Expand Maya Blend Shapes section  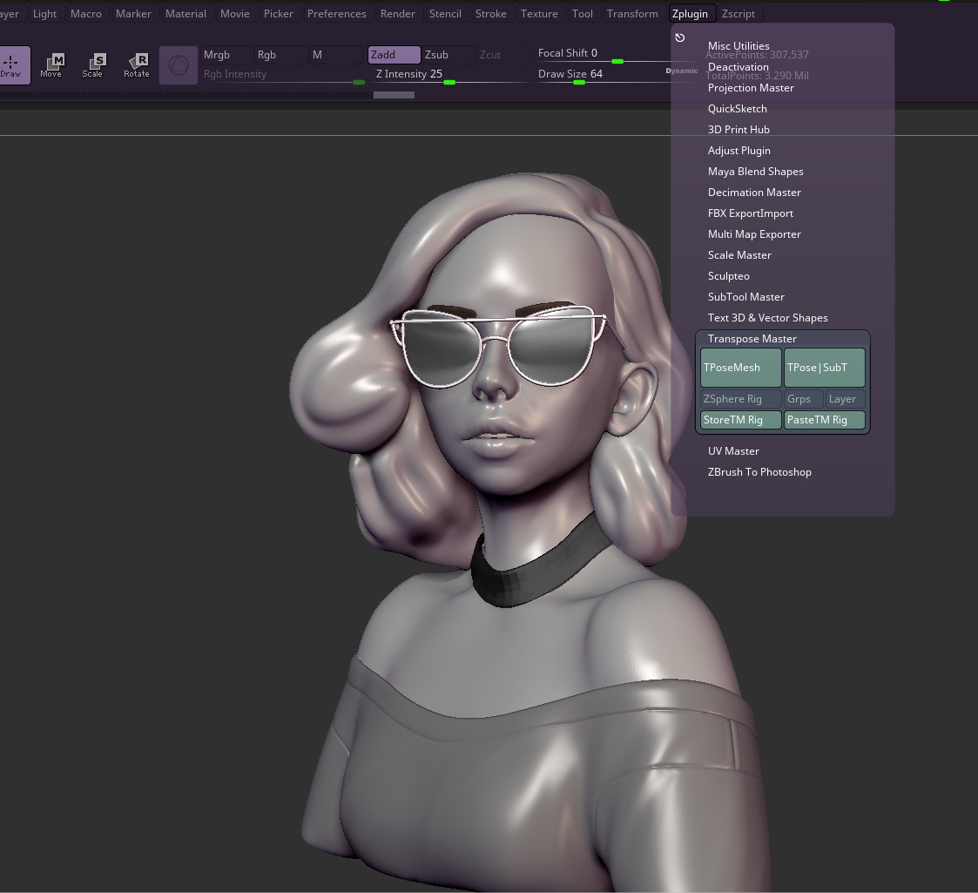coord(755,172)
